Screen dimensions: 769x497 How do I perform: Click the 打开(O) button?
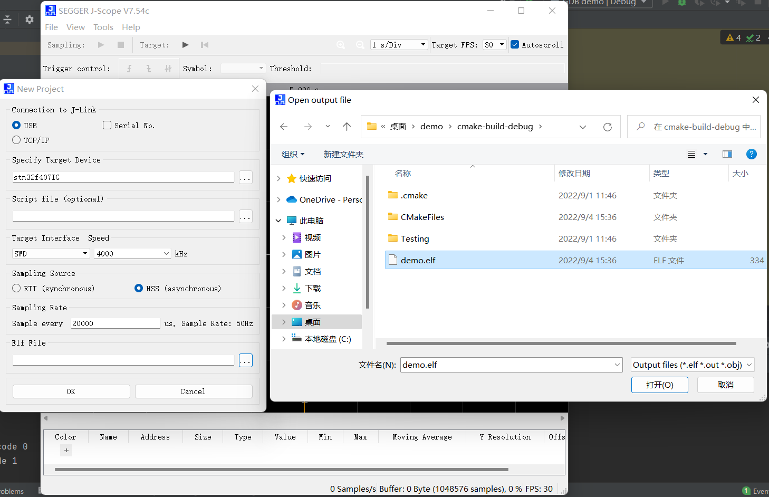pyautogui.click(x=659, y=385)
